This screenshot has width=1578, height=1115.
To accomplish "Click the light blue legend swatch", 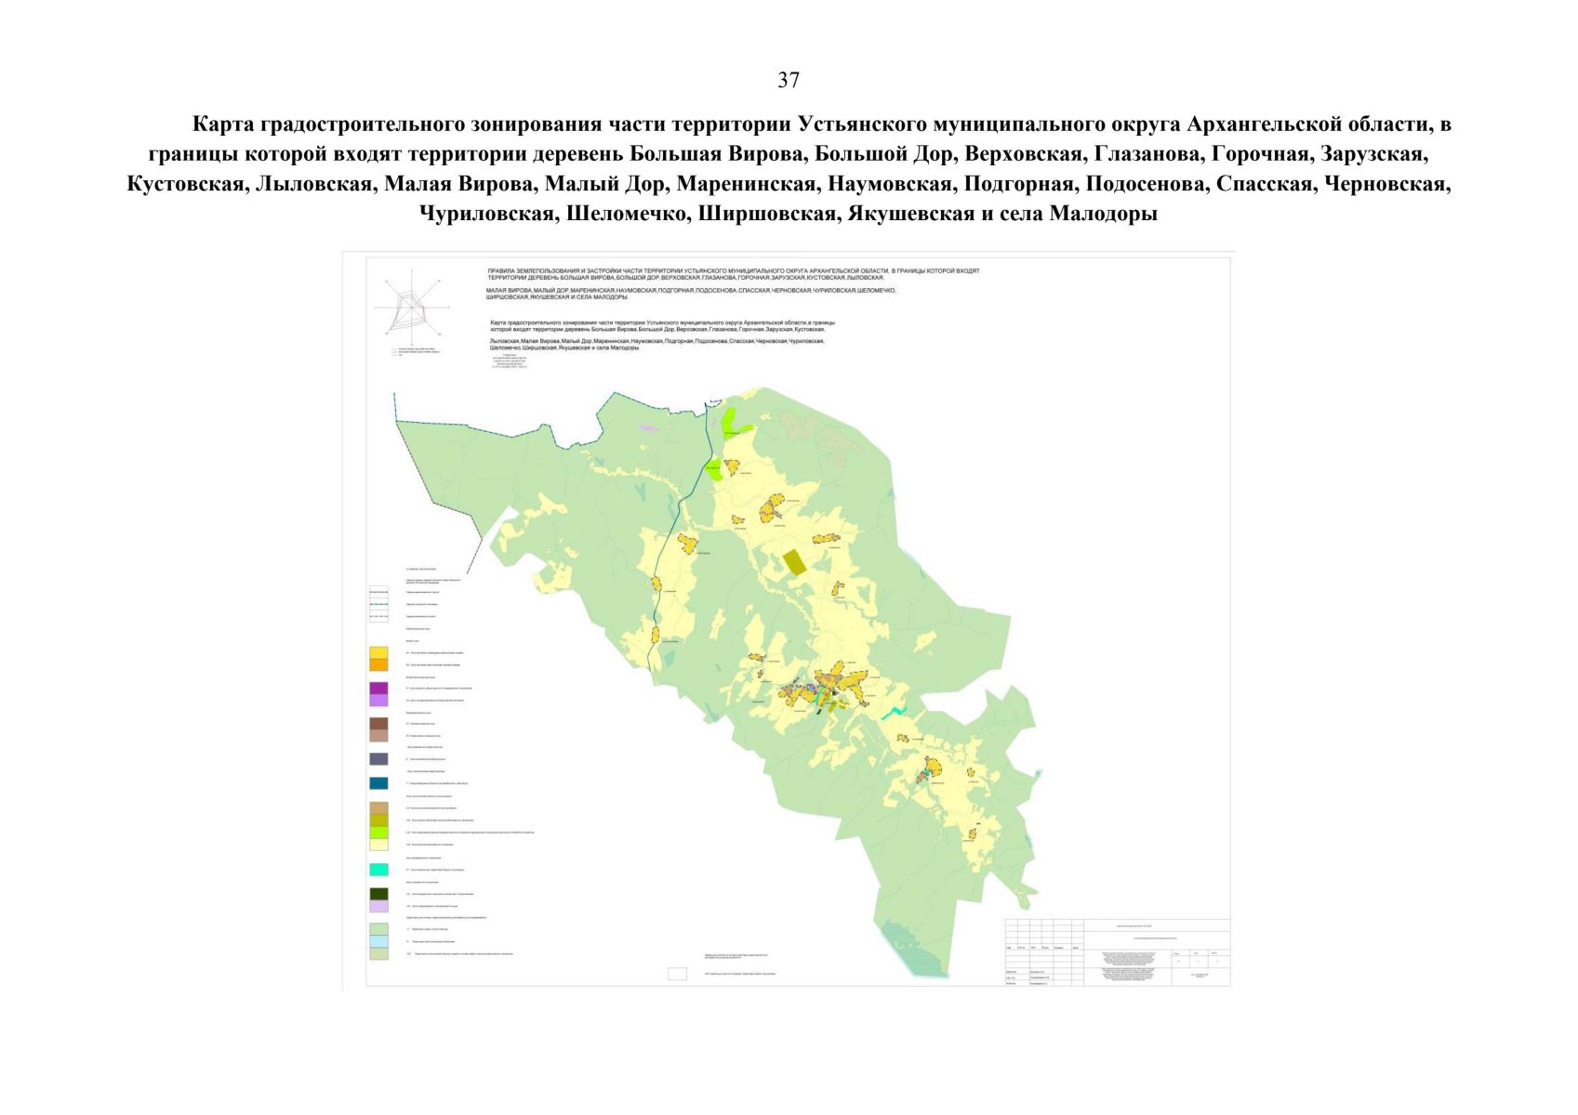I will 378,941.
